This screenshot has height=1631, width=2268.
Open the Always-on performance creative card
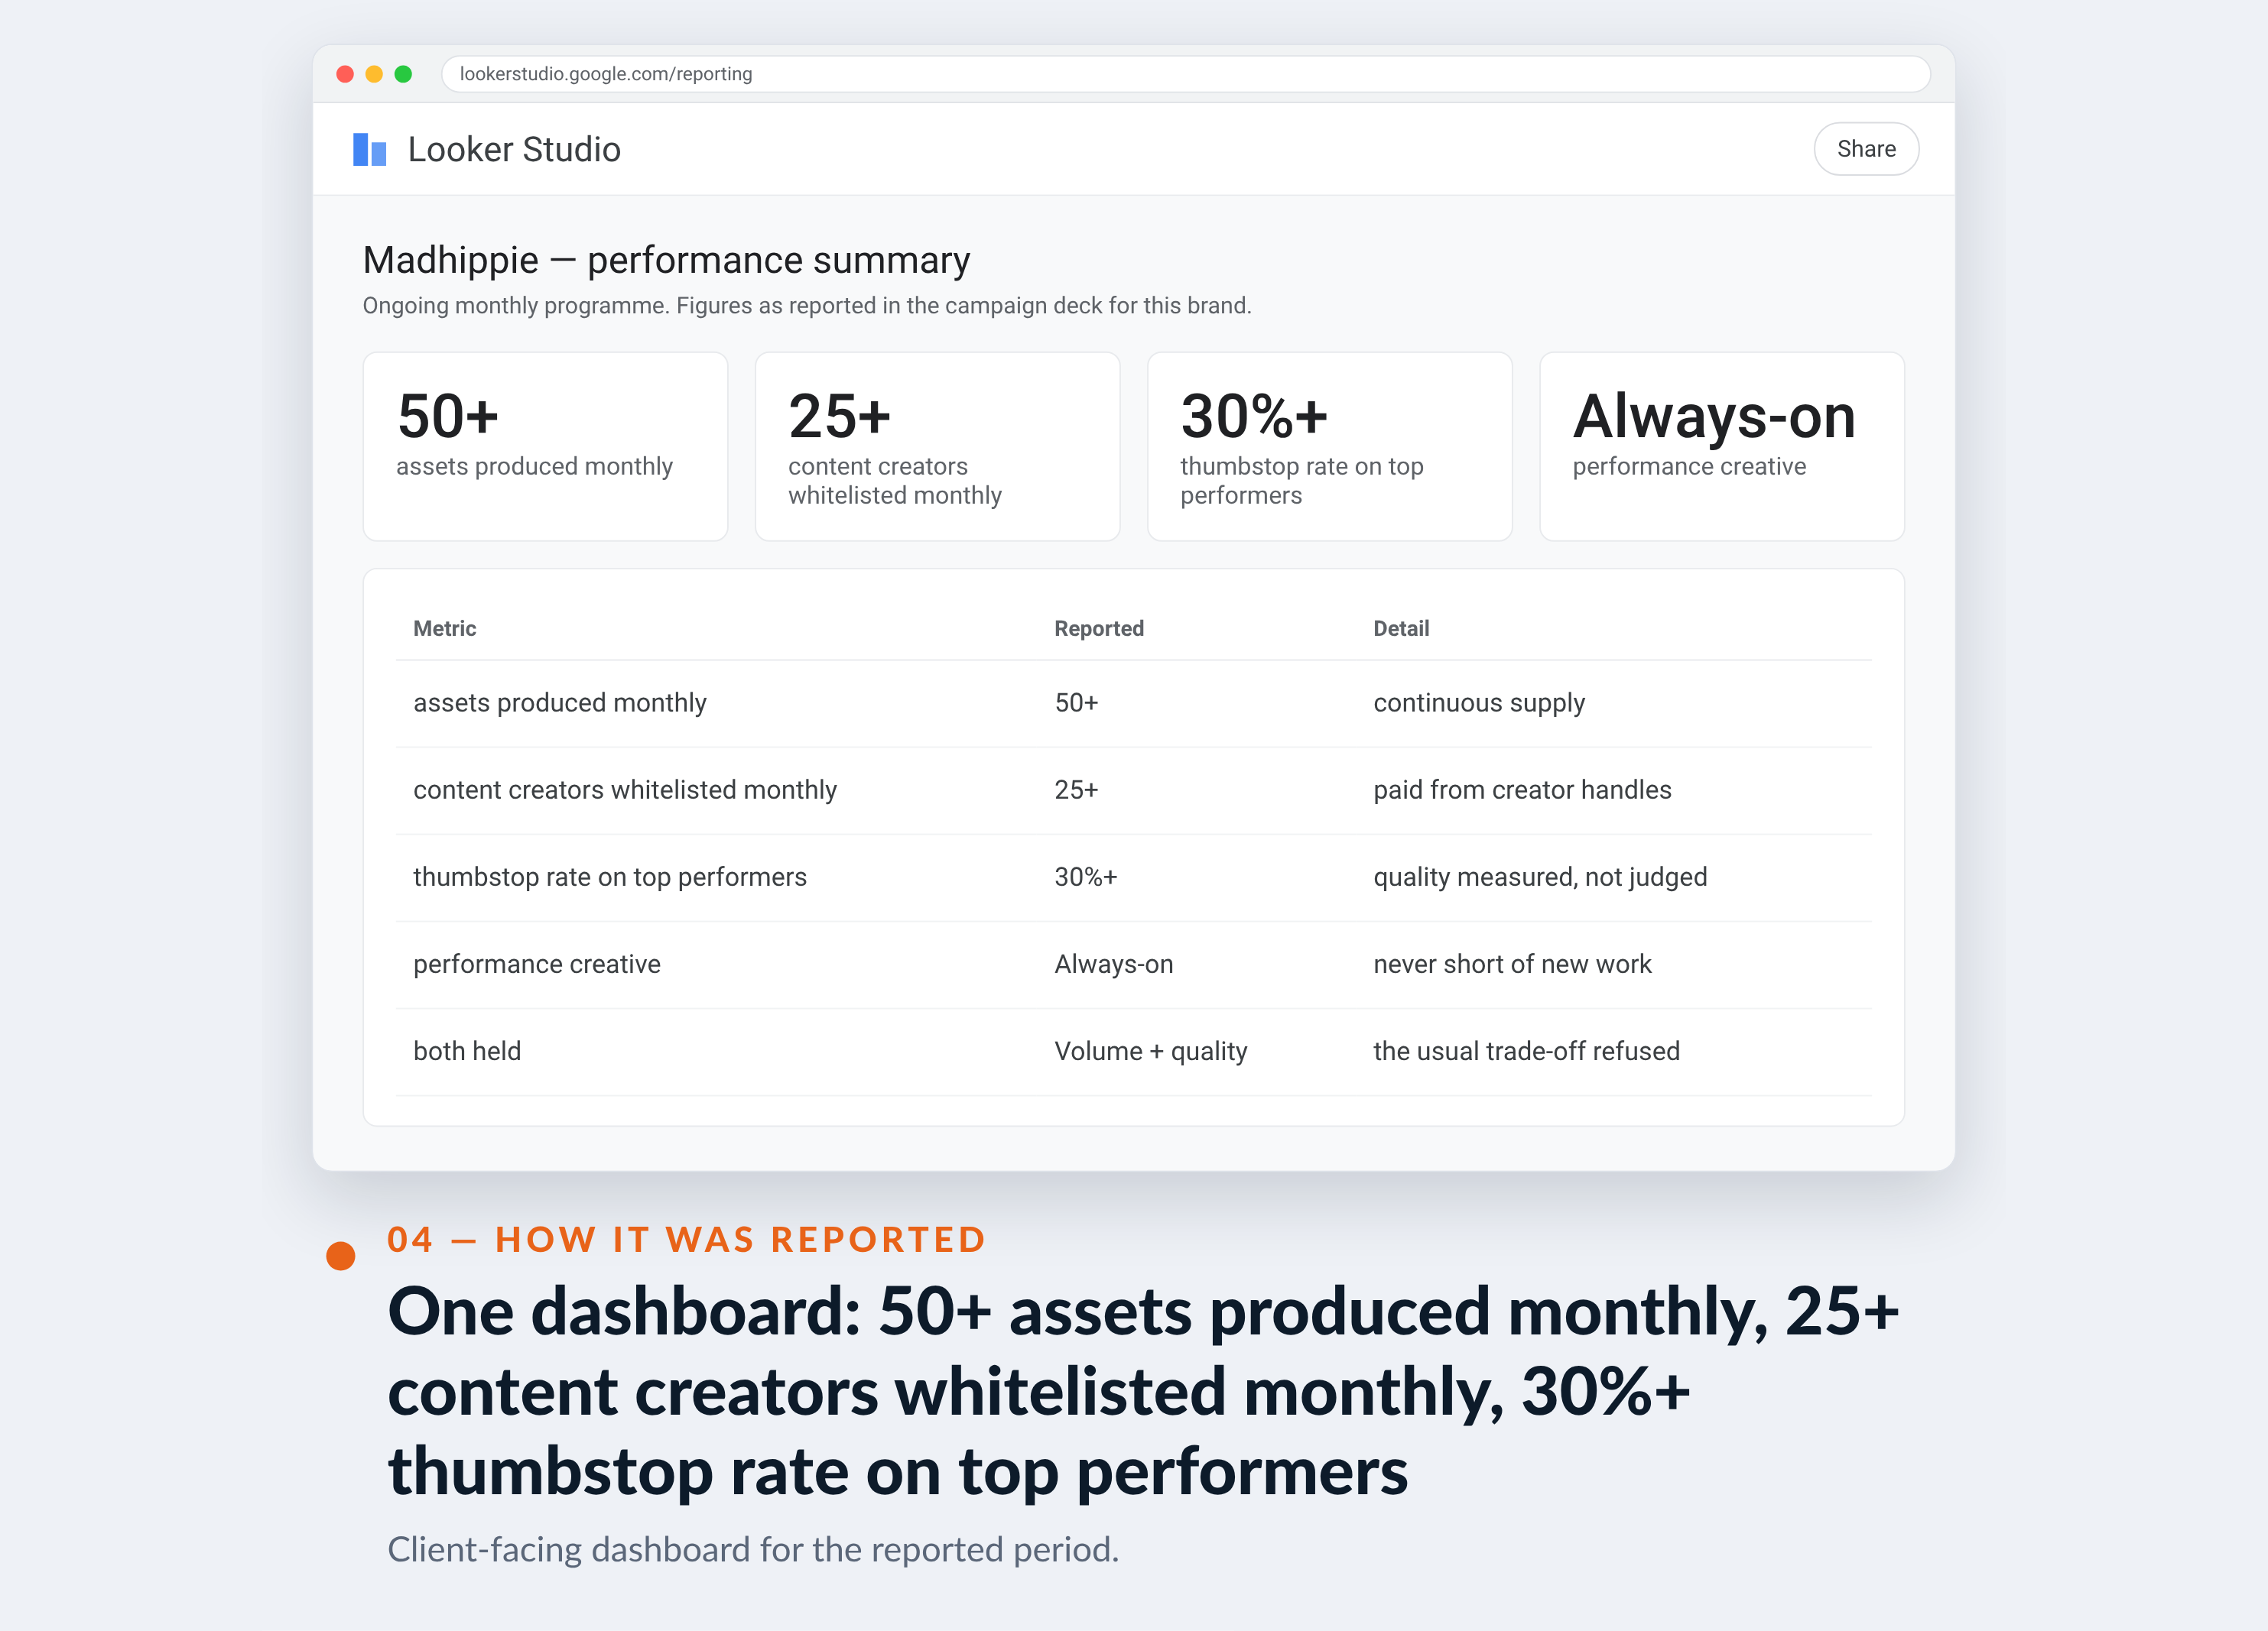pos(1721,446)
